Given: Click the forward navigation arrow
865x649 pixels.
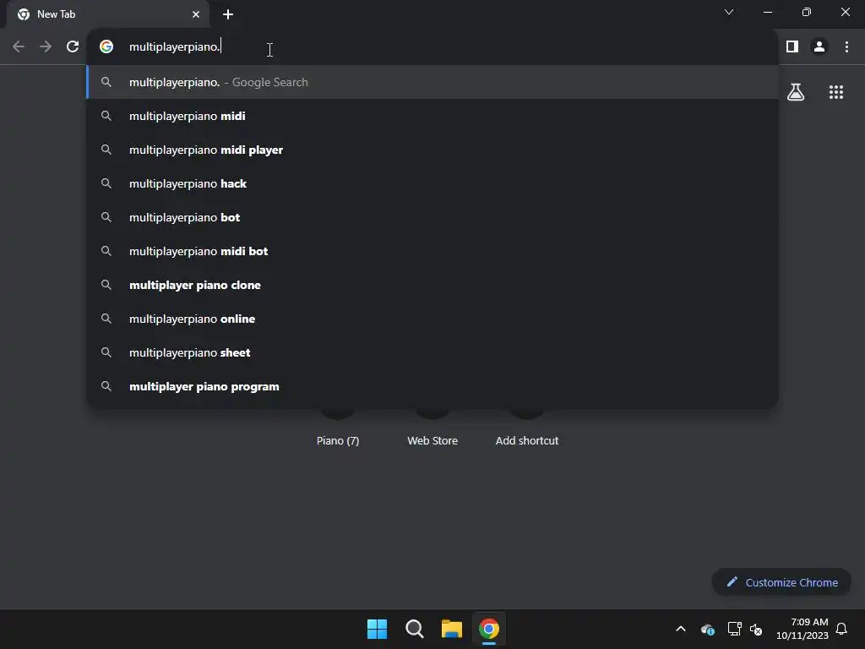Looking at the screenshot, I should [46, 47].
